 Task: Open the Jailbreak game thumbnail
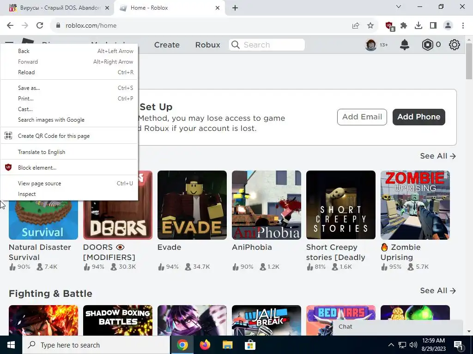coord(267,320)
